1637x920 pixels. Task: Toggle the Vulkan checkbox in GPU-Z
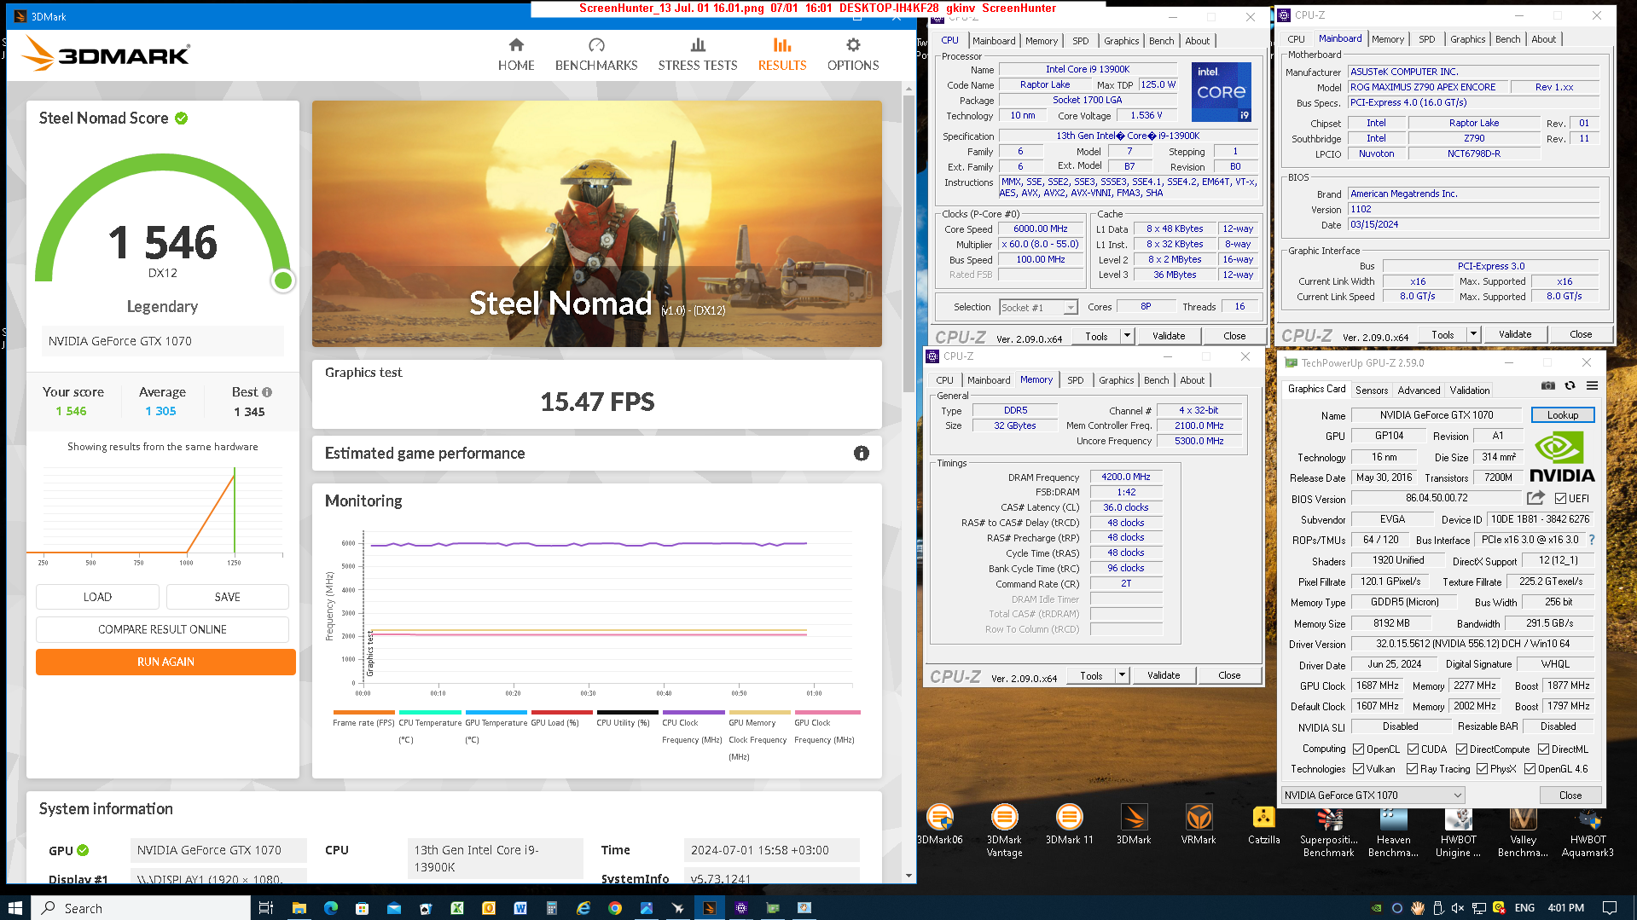pyautogui.click(x=1358, y=769)
